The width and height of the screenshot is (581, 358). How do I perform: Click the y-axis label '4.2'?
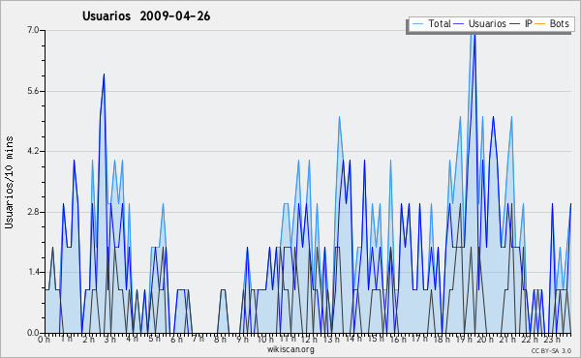pos(33,151)
